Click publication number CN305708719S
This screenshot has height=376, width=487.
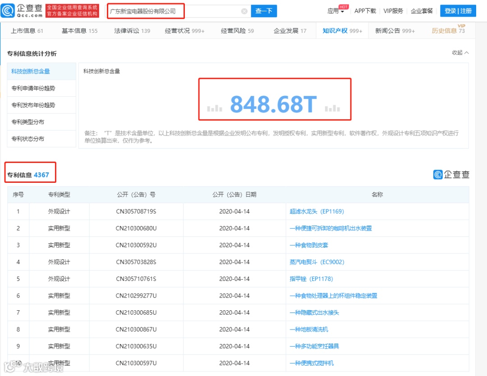click(136, 211)
